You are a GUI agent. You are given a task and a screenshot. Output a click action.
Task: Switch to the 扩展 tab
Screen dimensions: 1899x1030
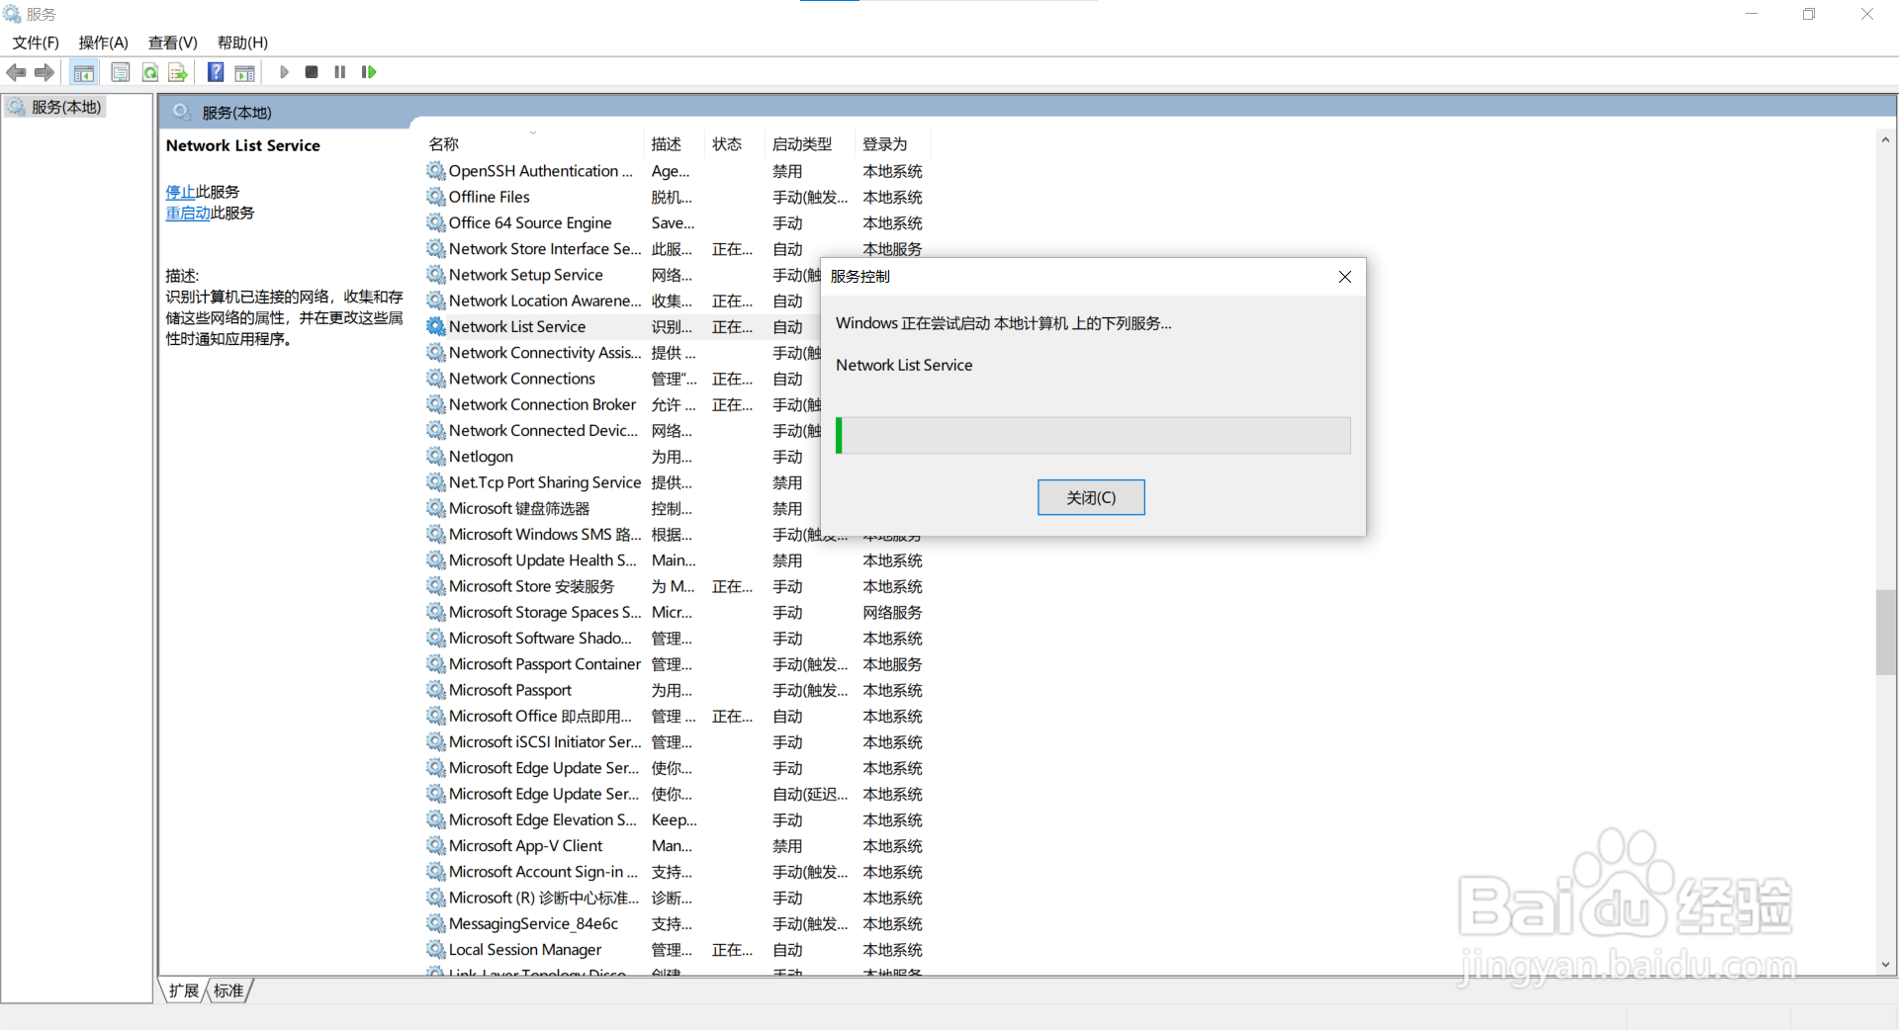(184, 990)
